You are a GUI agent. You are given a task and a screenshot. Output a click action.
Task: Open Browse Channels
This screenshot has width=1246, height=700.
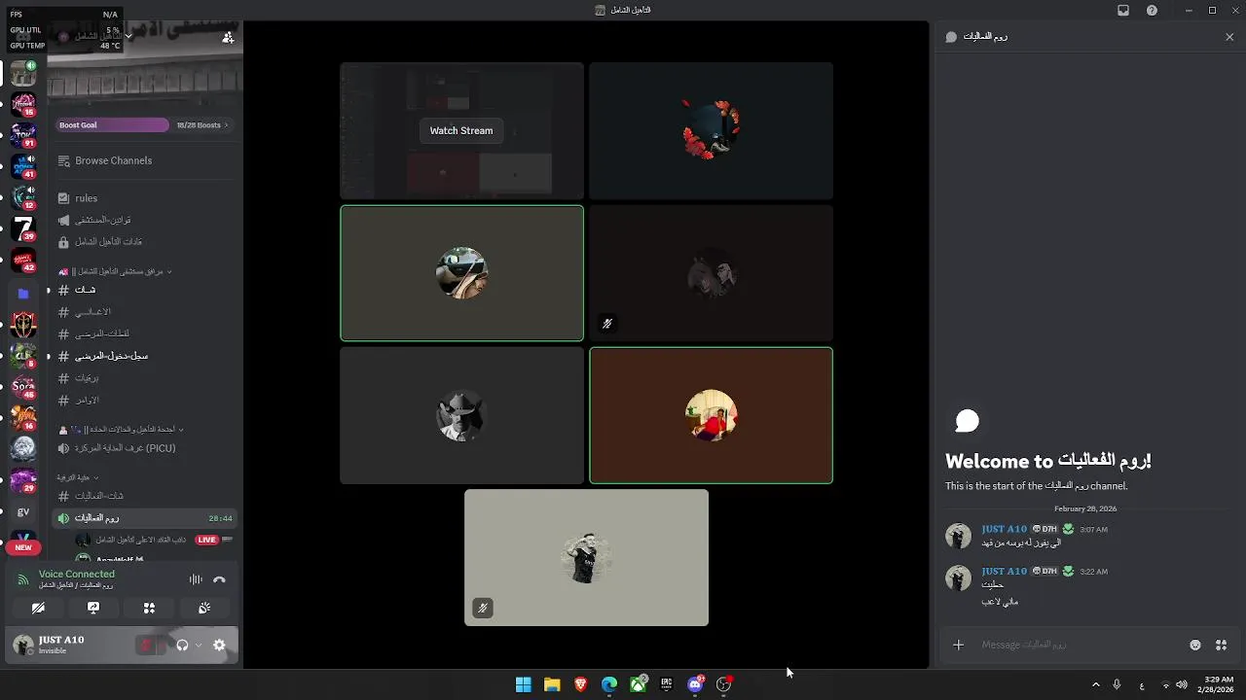click(143, 160)
